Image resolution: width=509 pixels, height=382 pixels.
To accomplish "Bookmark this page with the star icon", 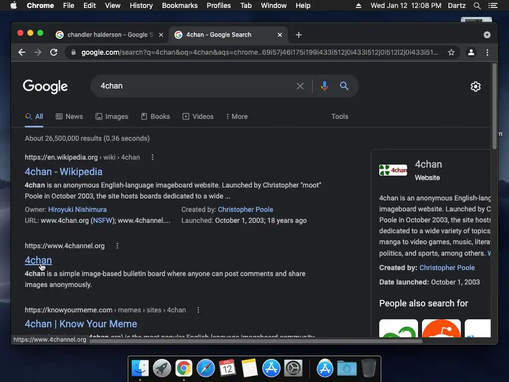I will click(x=451, y=52).
